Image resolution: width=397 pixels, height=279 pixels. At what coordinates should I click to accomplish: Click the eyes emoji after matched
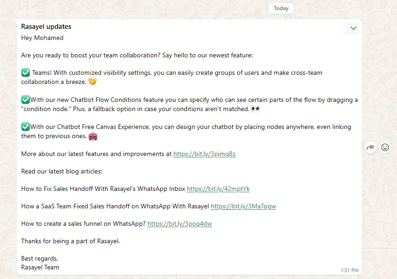256,109
